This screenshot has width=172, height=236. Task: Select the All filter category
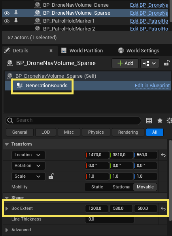pyautogui.click(x=155, y=132)
